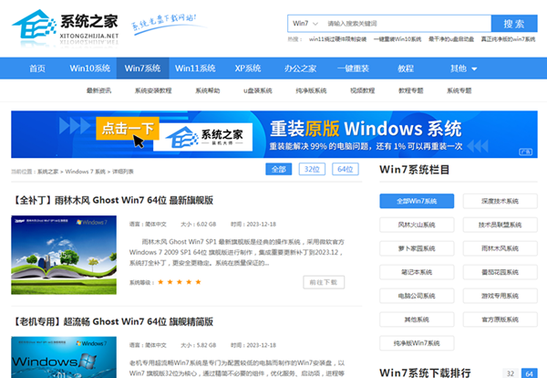The height and width of the screenshot is (378, 547).
Task: Open 电脑公司系统 category
Action: pyautogui.click(x=417, y=296)
